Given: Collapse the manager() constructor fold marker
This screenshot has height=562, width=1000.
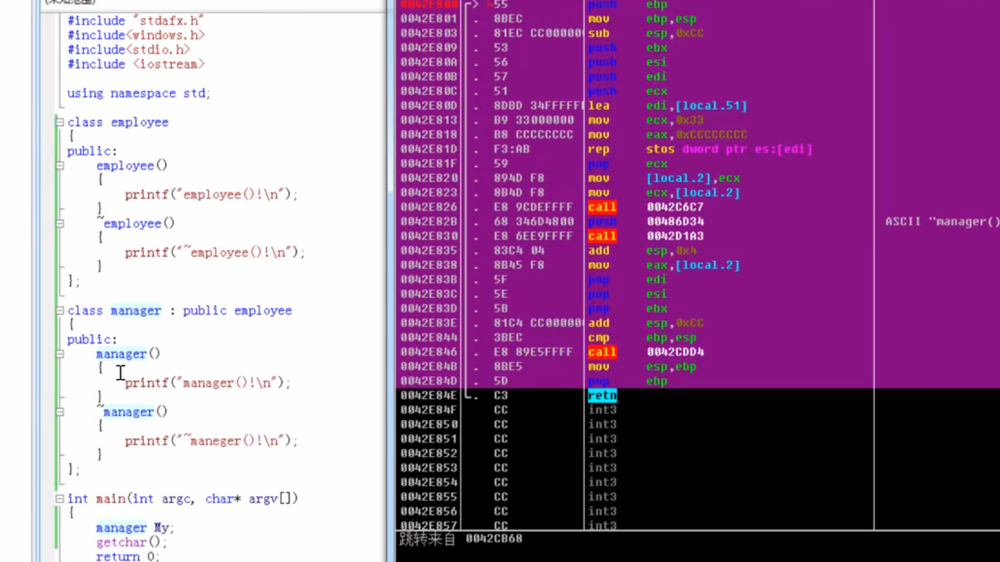Looking at the screenshot, I should coord(60,354).
